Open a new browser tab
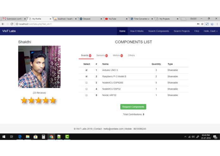The width and height of the screenshot is (220, 156). tap(184, 19)
